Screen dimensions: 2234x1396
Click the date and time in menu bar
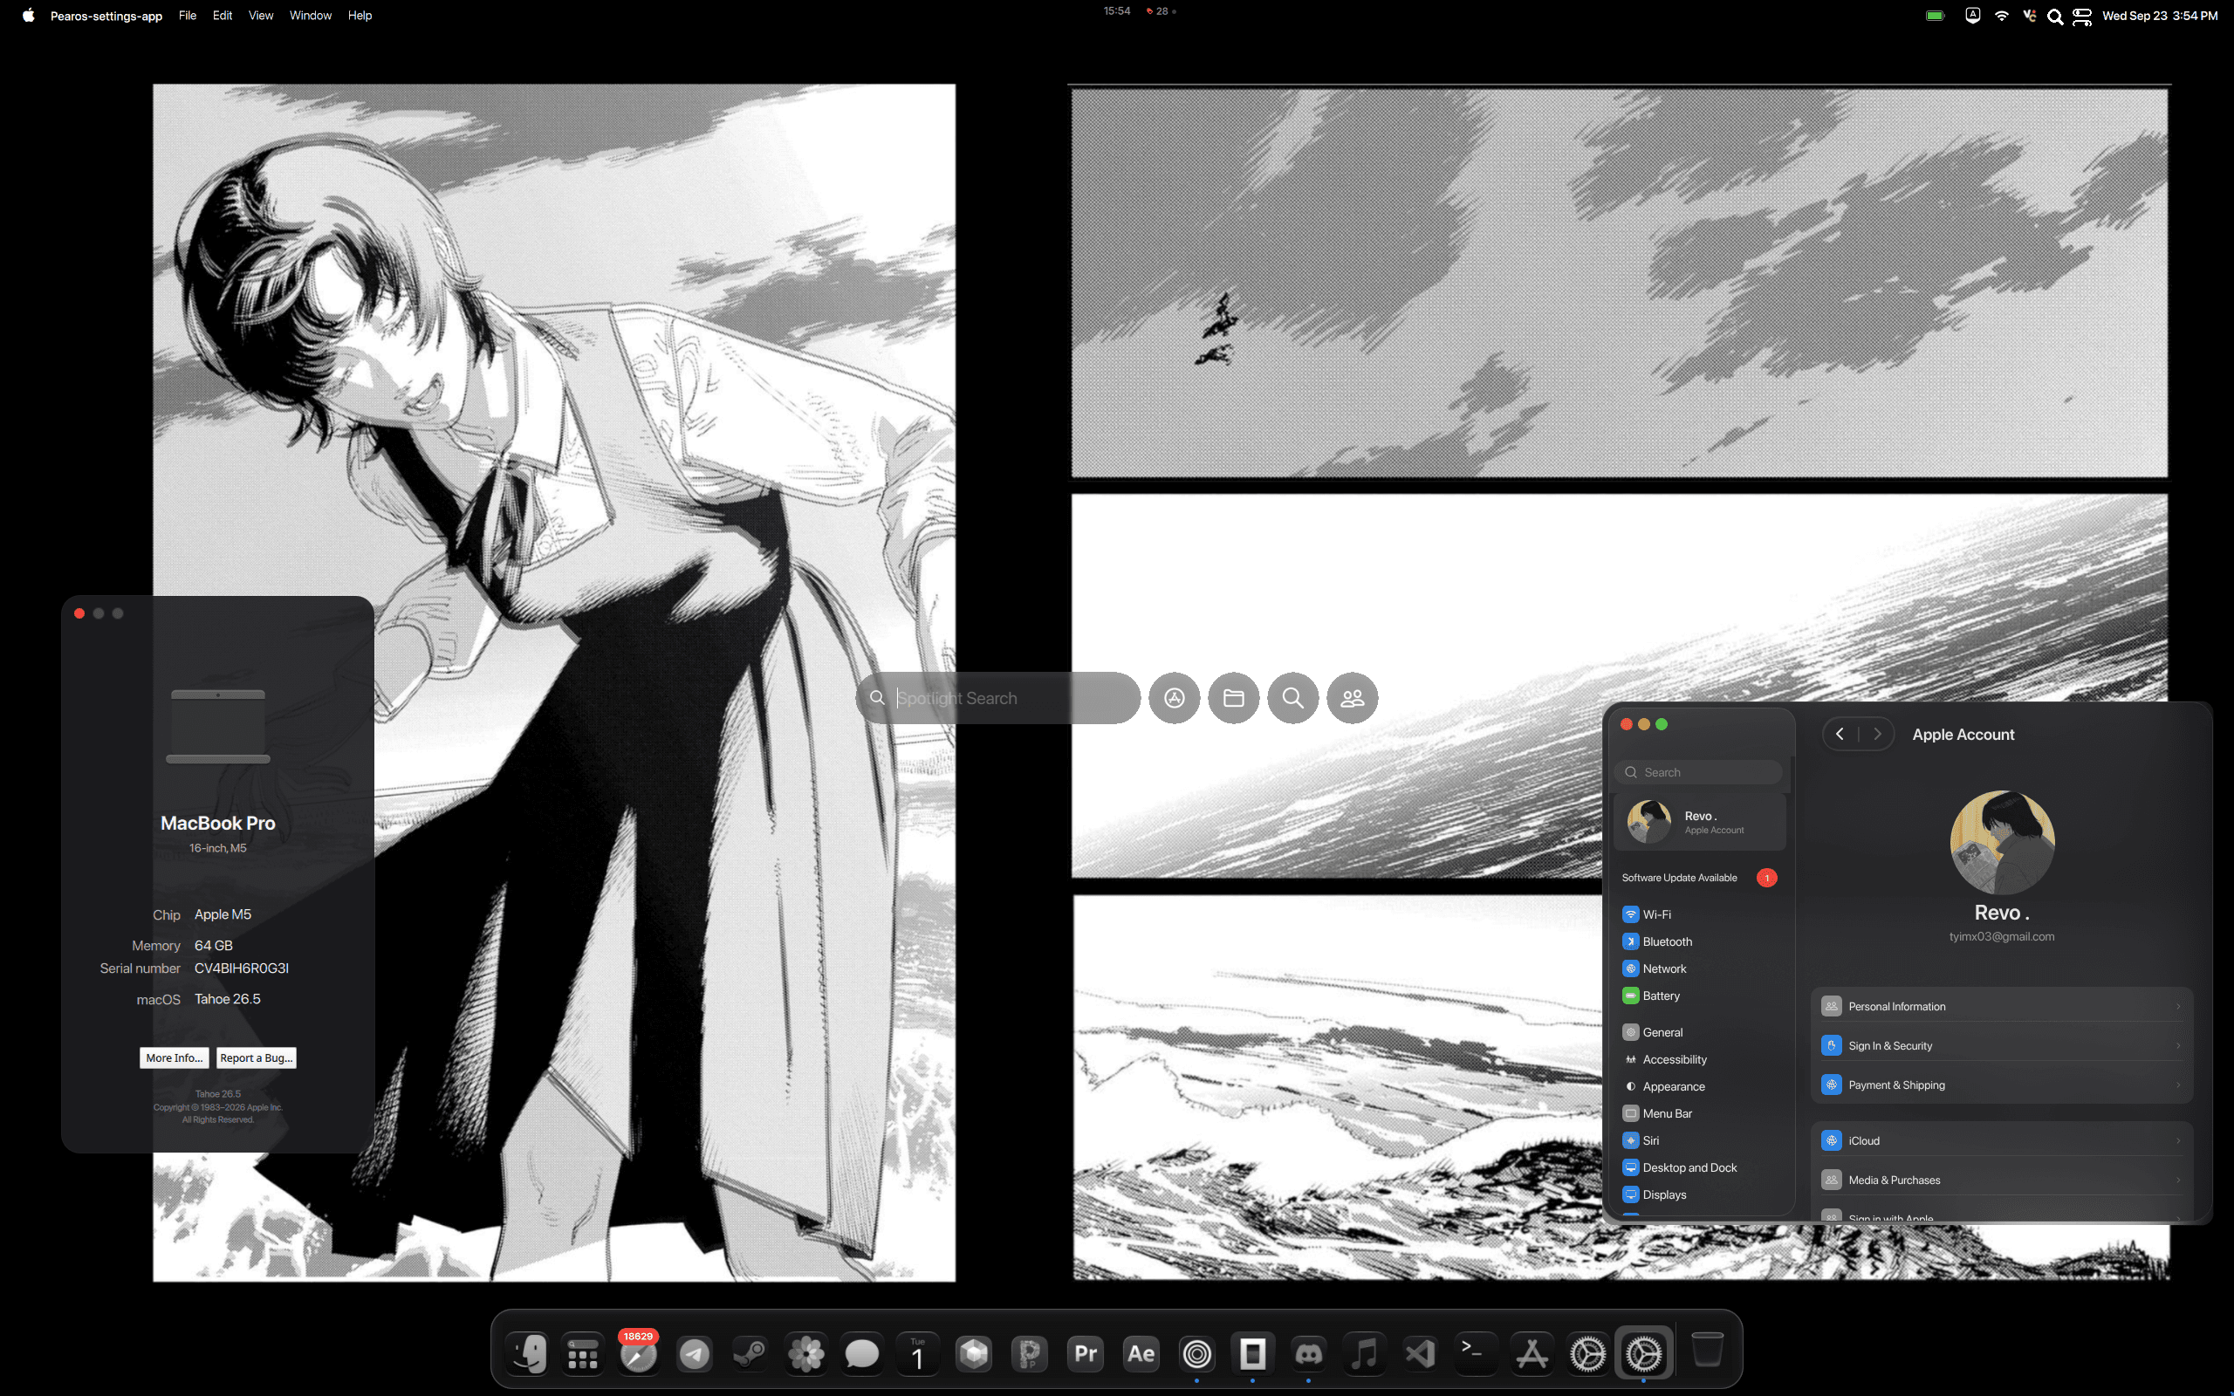(x=2159, y=16)
